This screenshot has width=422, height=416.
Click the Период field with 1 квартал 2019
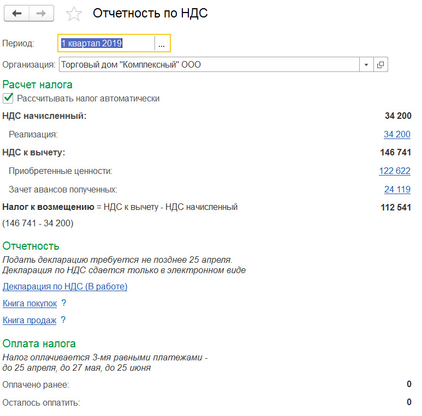106,44
